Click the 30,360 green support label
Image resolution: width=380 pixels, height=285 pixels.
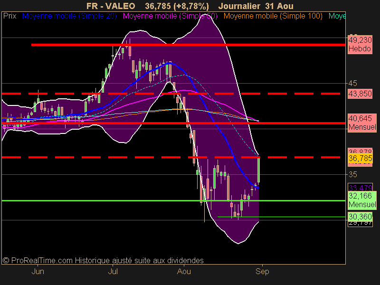click(360, 217)
